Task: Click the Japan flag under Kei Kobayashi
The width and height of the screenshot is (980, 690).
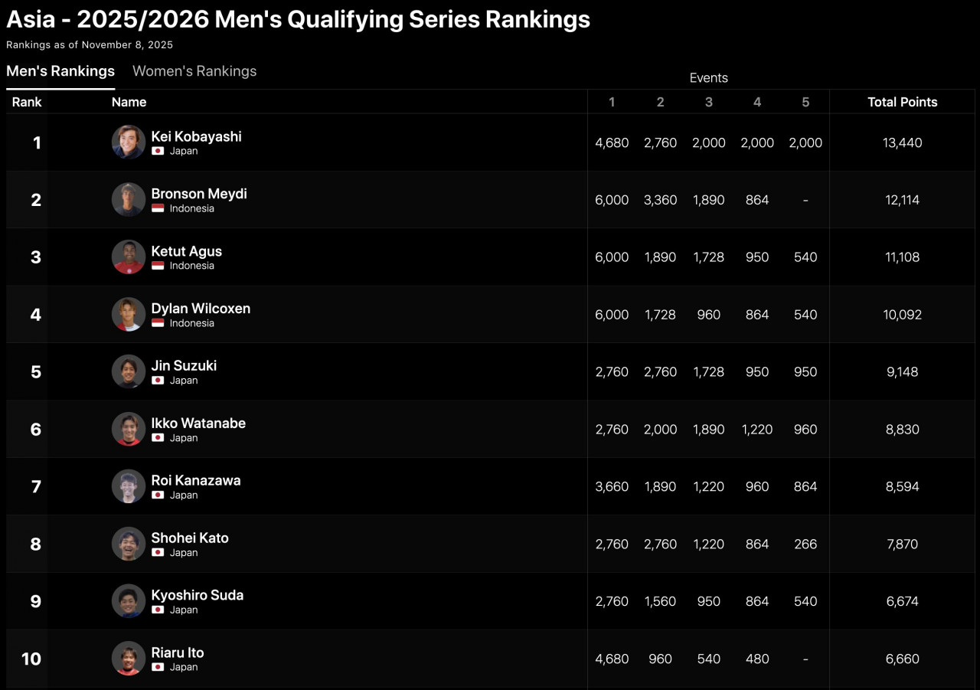Action: pos(158,151)
